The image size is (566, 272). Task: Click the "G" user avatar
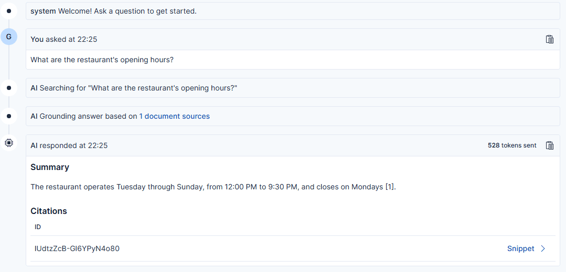click(9, 37)
